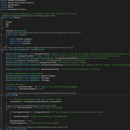The height and width of the screenshot is (130, 130).
Task: Click 'using UnityEngine;' line
Action: pos(10,5)
